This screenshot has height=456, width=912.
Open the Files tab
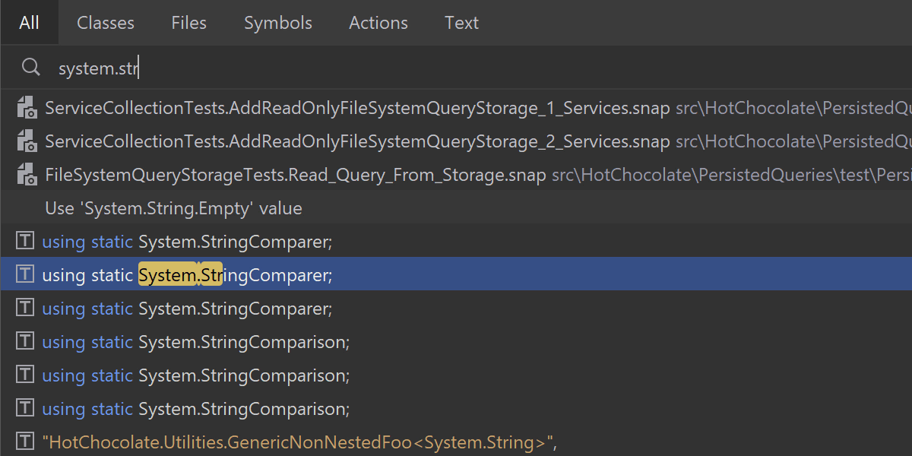click(188, 23)
